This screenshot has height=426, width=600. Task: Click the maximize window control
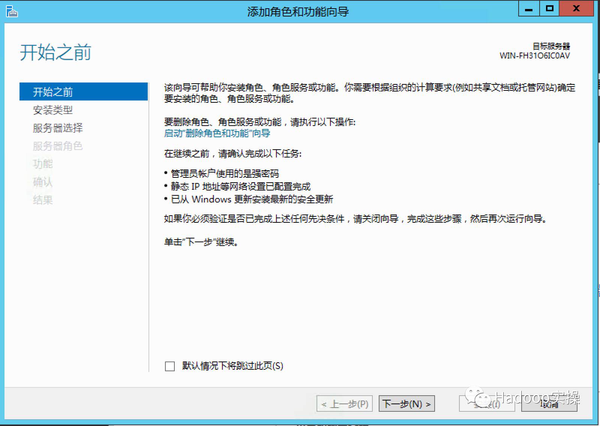click(549, 8)
